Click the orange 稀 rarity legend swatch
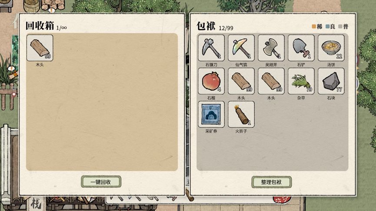376x211 pixels. tap(314, 26)
